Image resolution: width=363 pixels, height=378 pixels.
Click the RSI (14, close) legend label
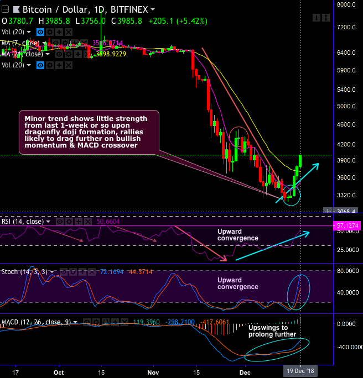[x=23, y=222]
